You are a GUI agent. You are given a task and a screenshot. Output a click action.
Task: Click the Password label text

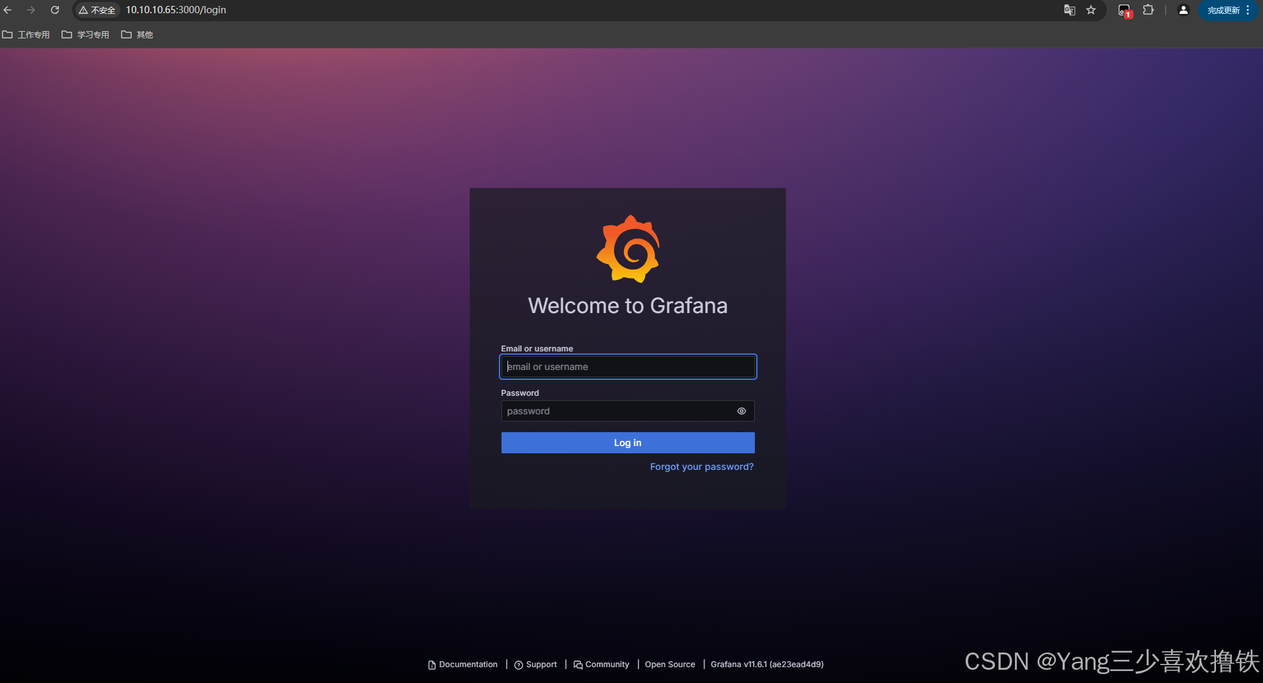tap(520, 393)
